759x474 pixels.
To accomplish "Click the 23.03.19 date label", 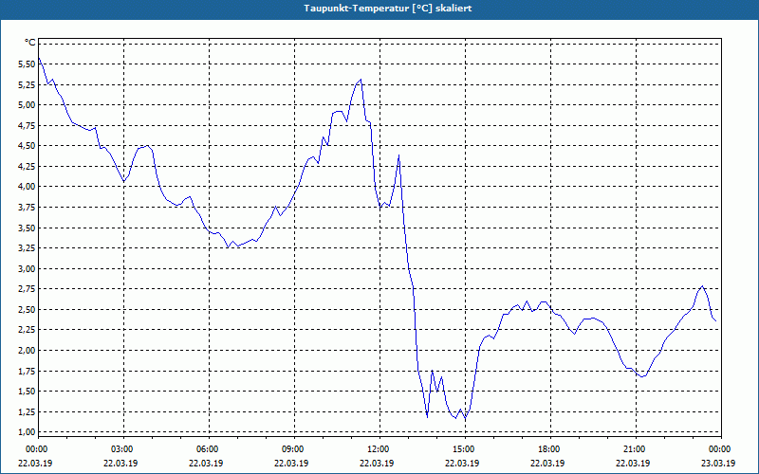I will click(x=718, y=463).
